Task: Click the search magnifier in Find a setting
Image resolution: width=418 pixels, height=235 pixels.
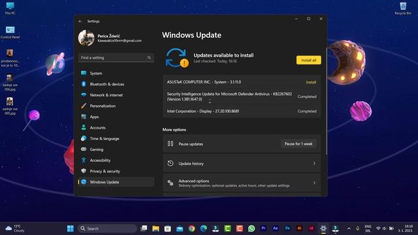Action: tap(149, 57)
